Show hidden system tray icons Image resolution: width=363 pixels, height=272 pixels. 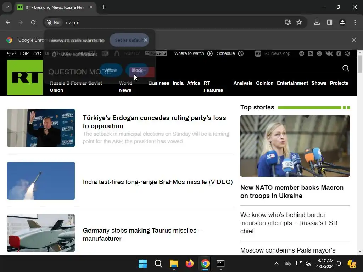[277, 263]
